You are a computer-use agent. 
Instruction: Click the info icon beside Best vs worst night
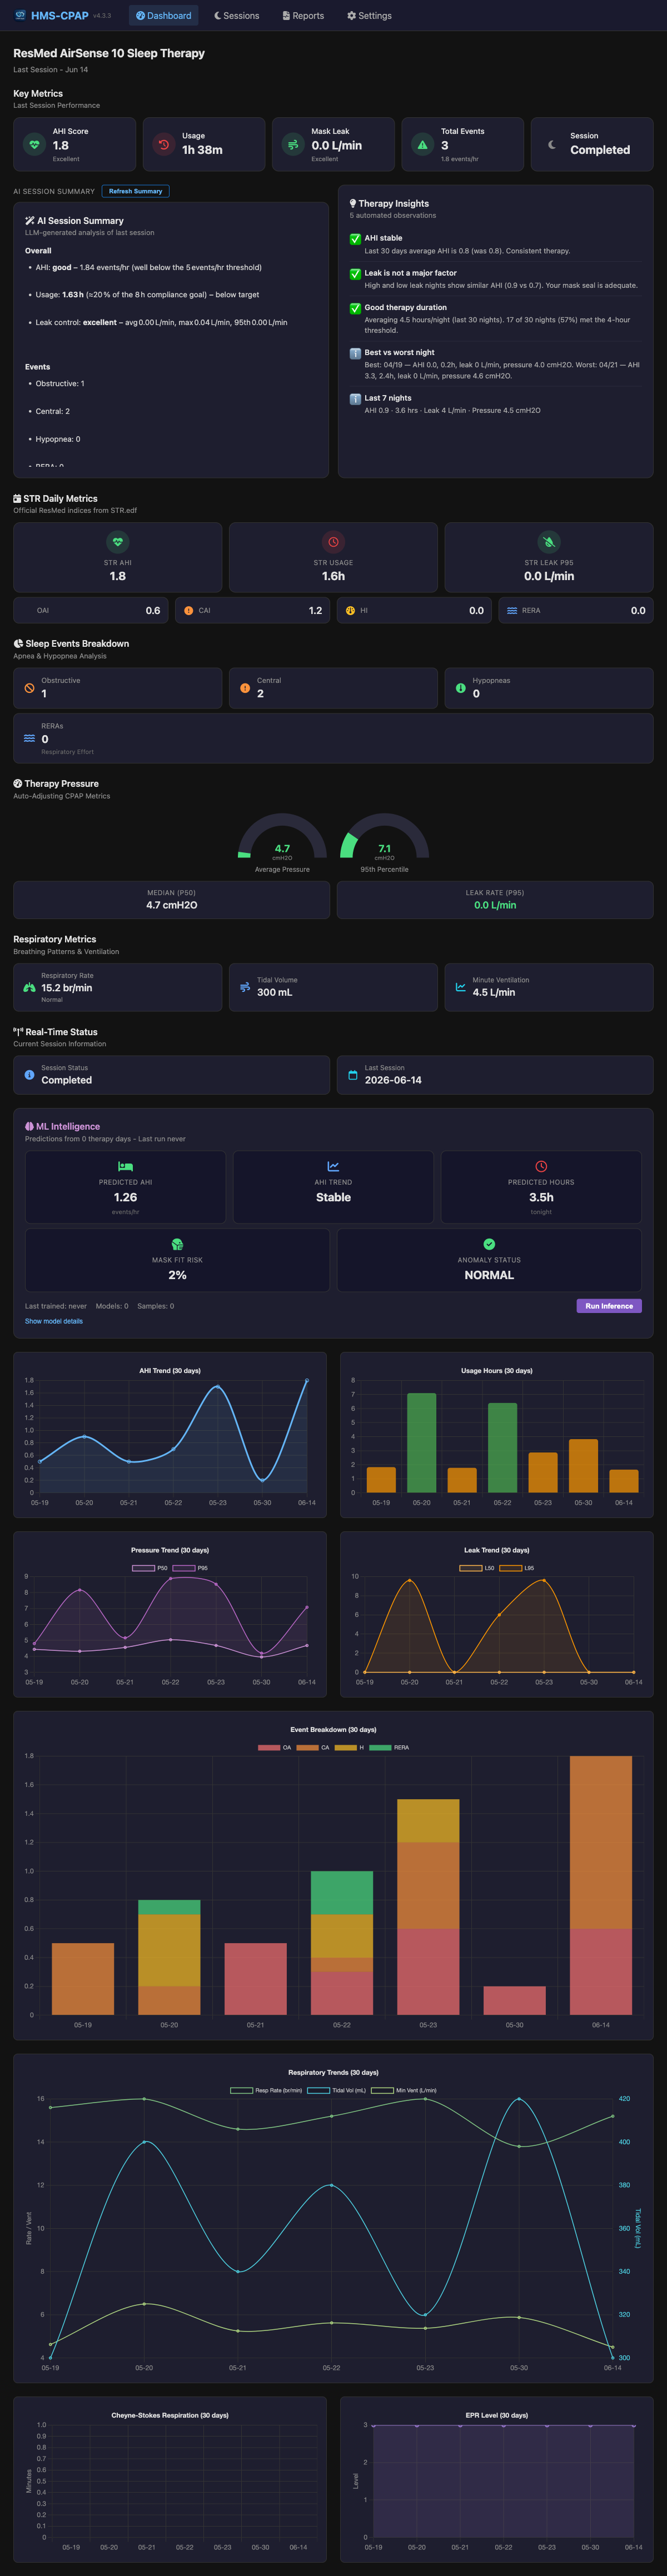[x=355, y=353]
